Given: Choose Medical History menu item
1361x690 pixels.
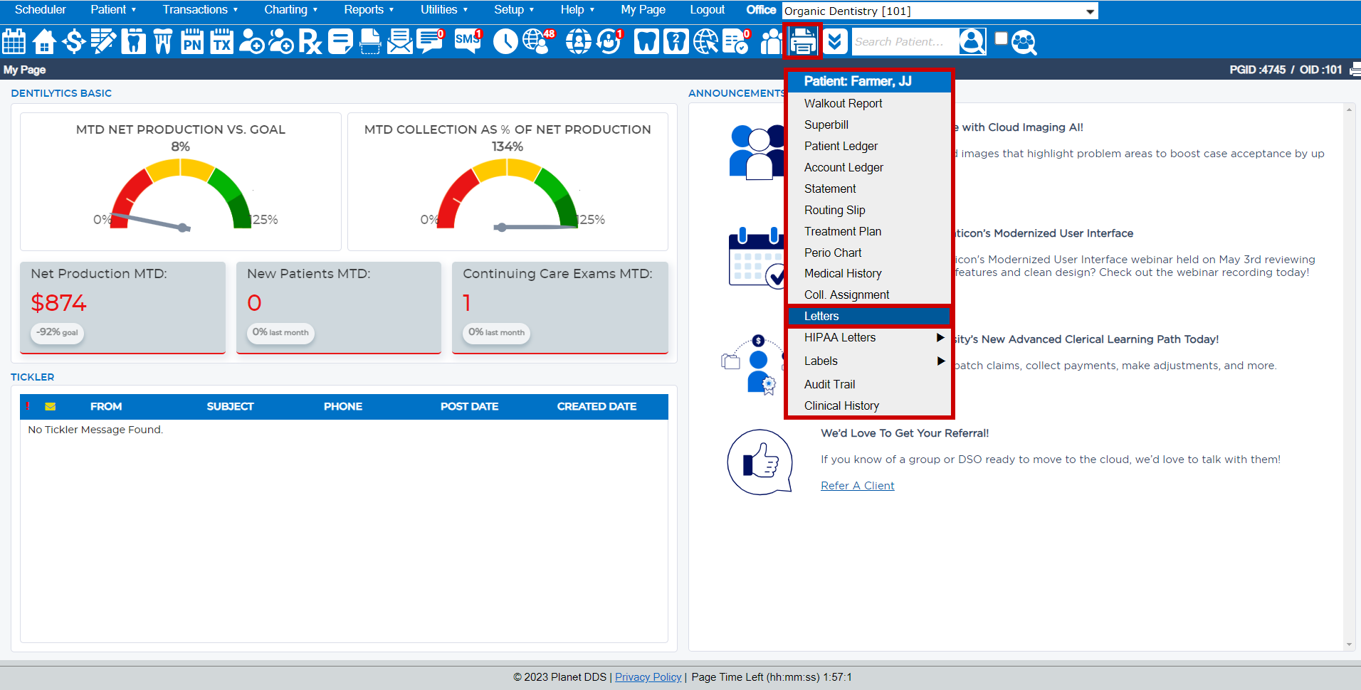Looking at the screenshot, I should 869,273.
